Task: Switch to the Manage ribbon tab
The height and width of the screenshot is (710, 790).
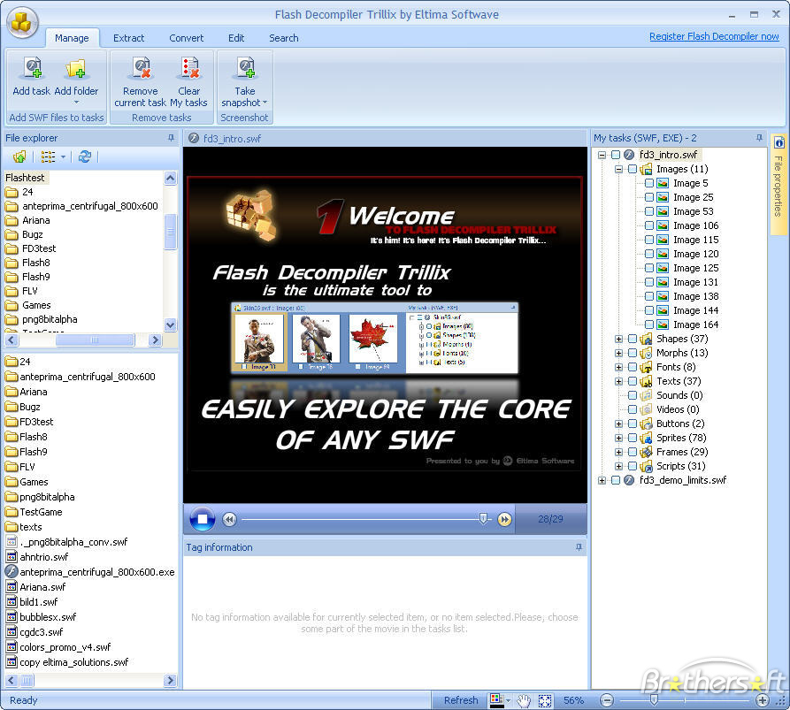Action: [x=72, y=38]
